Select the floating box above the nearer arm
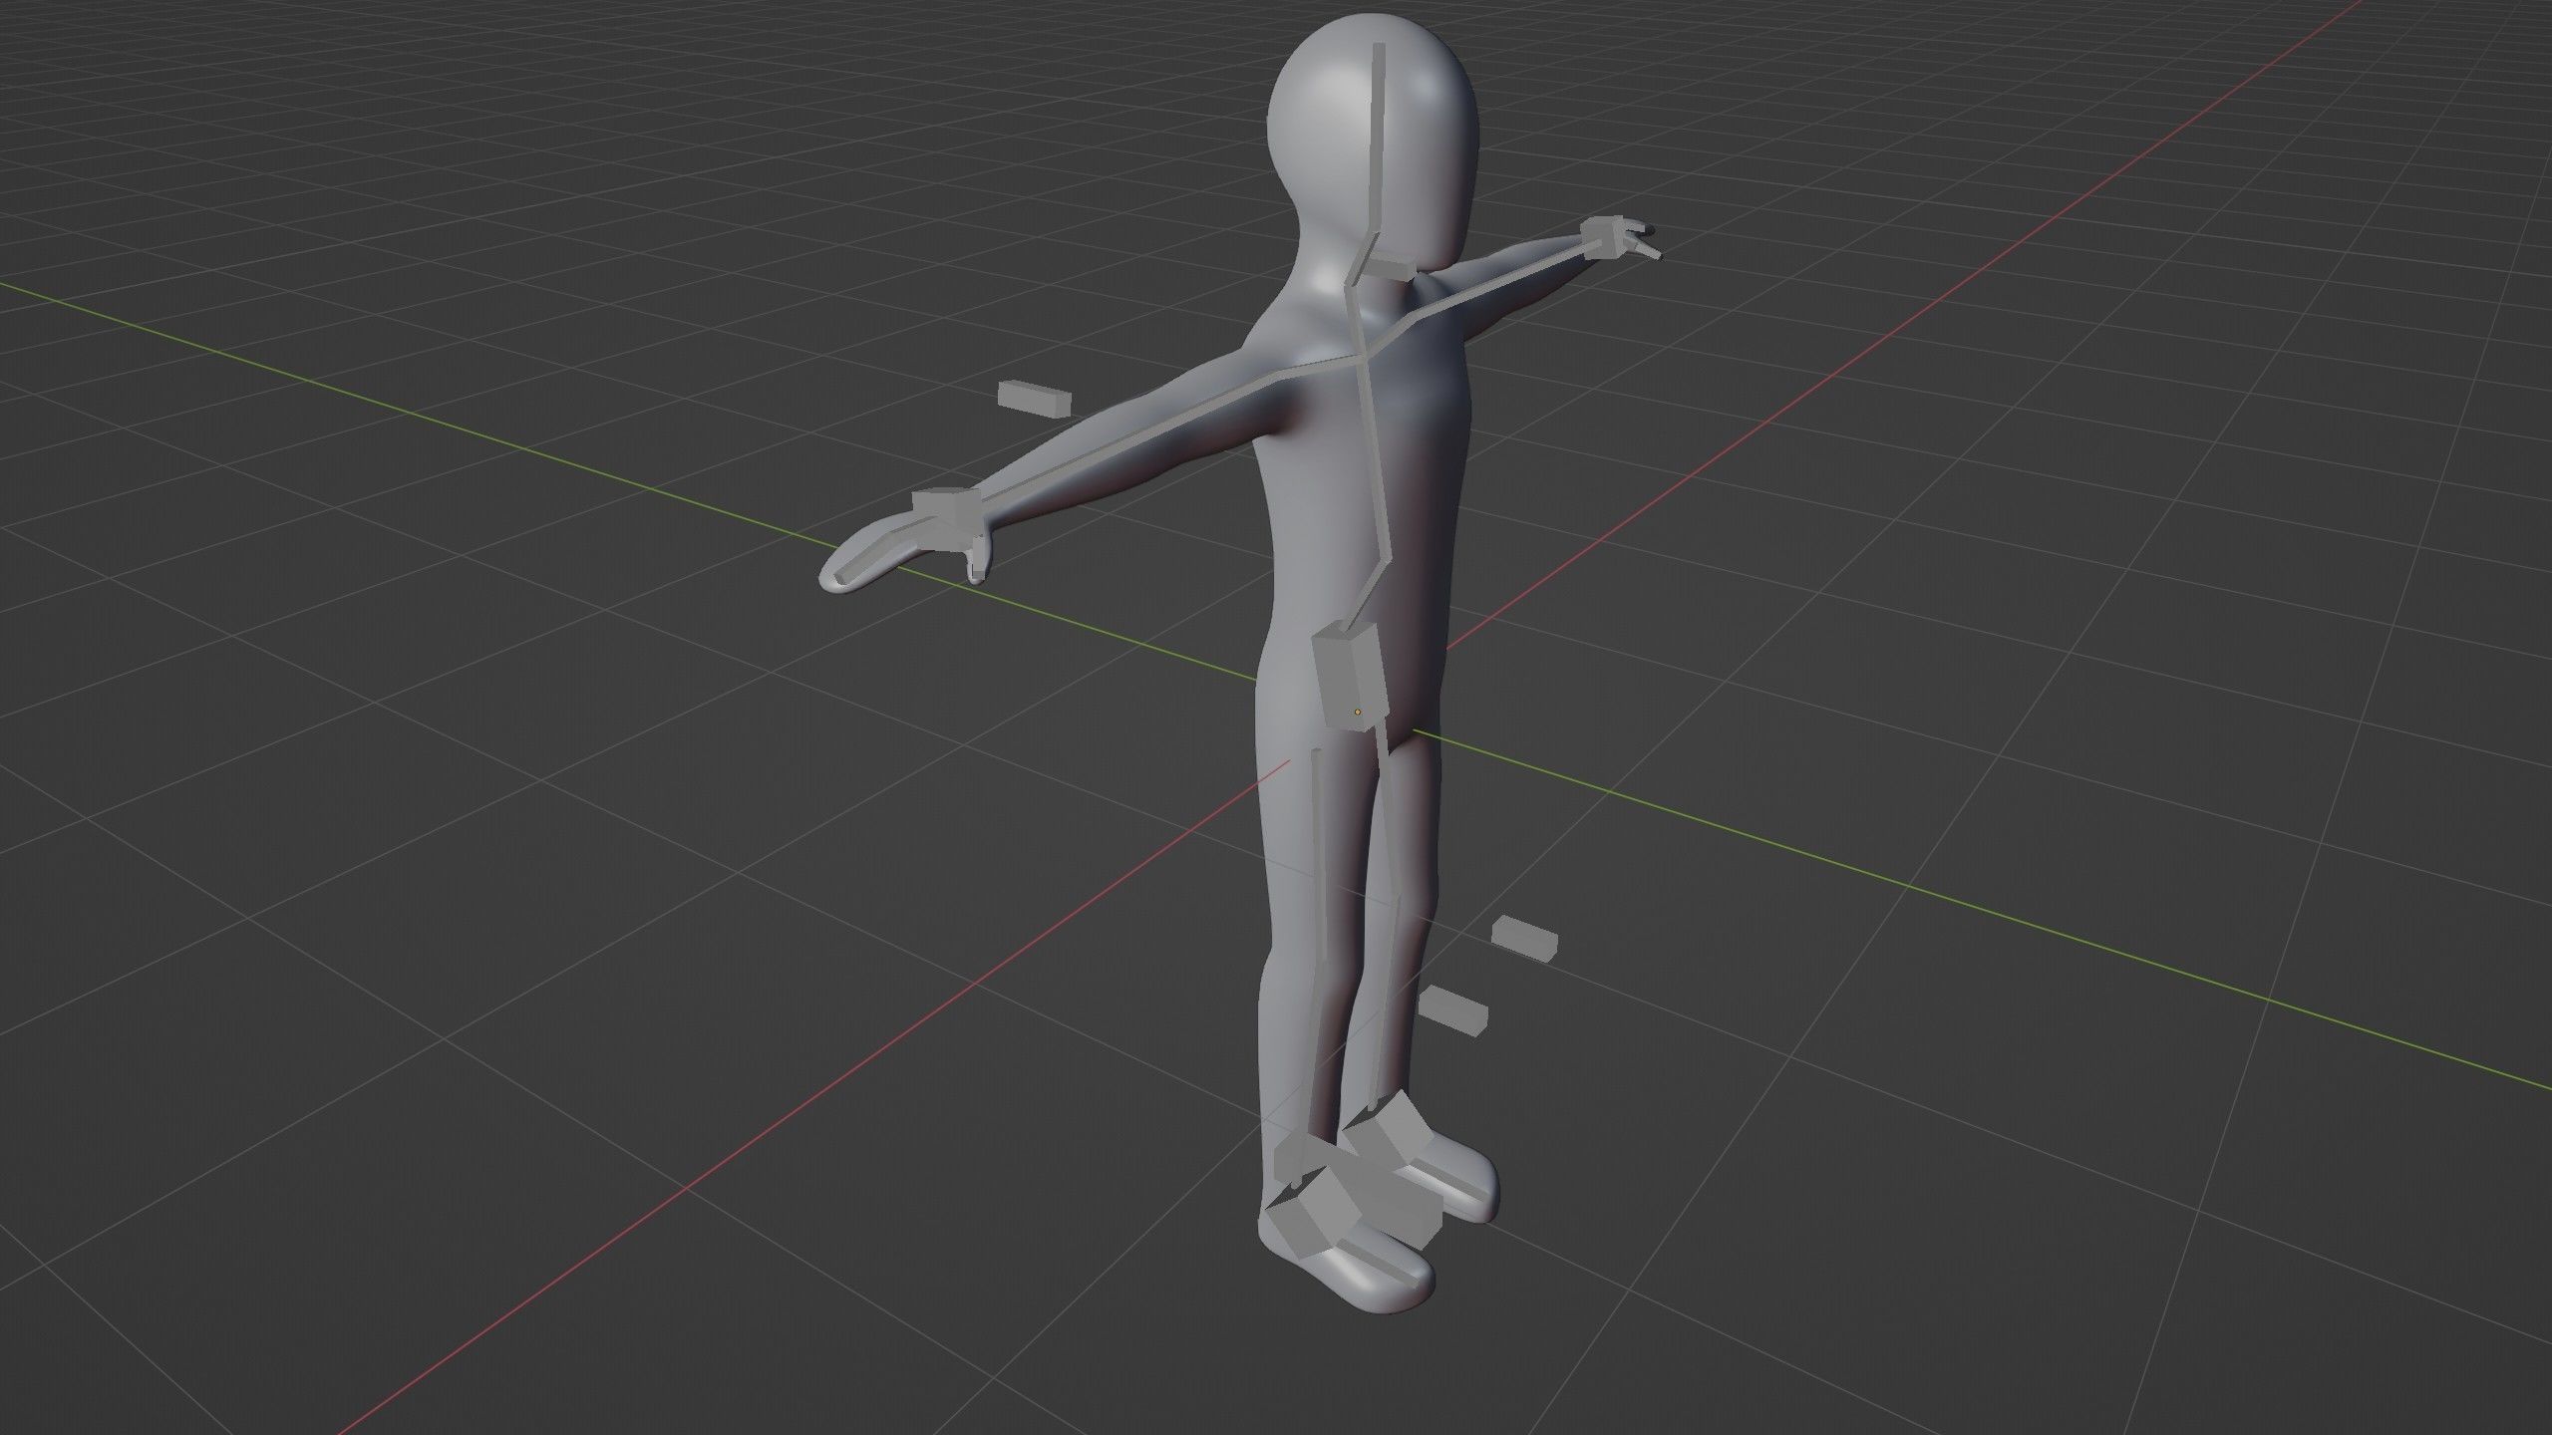 [x=1035, y=398]
